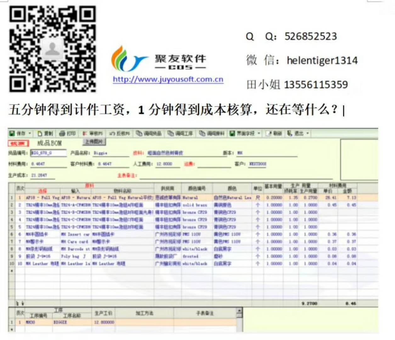
Task: Click the total usage 9.2700 footer
Action: (309, 303)
